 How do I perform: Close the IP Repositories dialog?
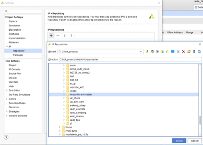[x=200, y=44]
